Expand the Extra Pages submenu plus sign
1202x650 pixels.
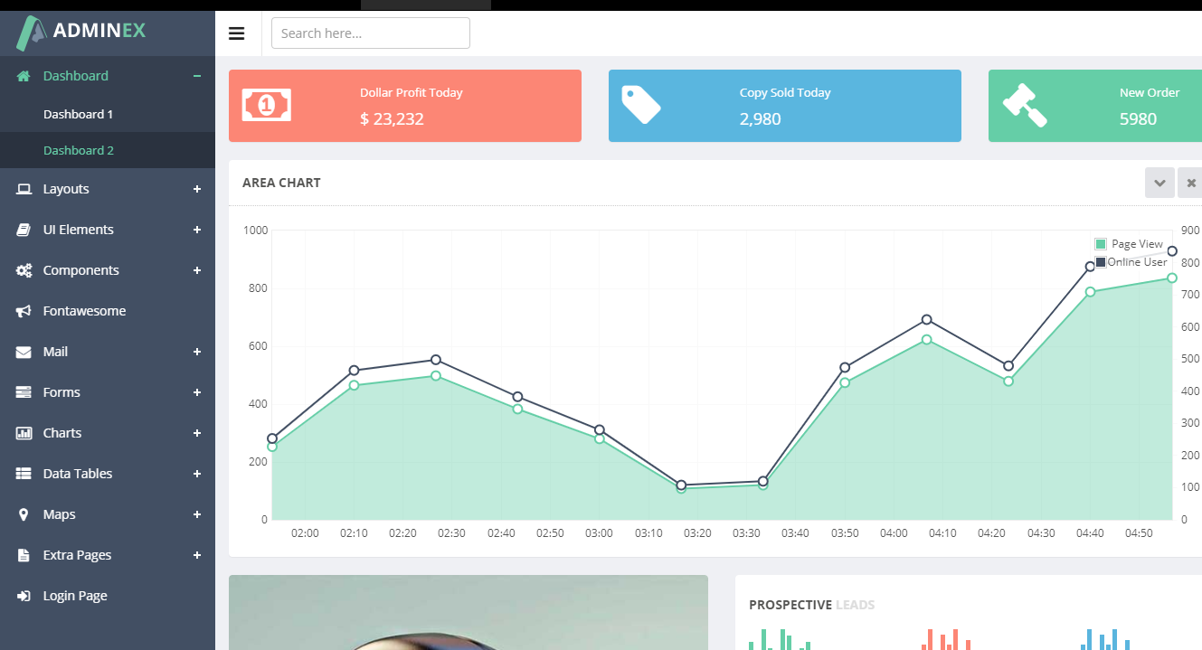(196, 555)
